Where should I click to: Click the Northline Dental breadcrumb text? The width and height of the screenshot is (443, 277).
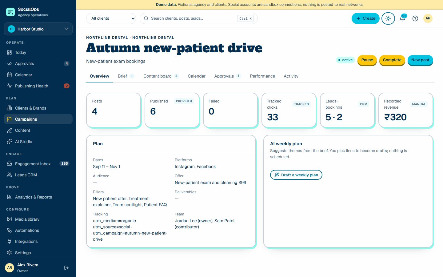click(130, 38)
